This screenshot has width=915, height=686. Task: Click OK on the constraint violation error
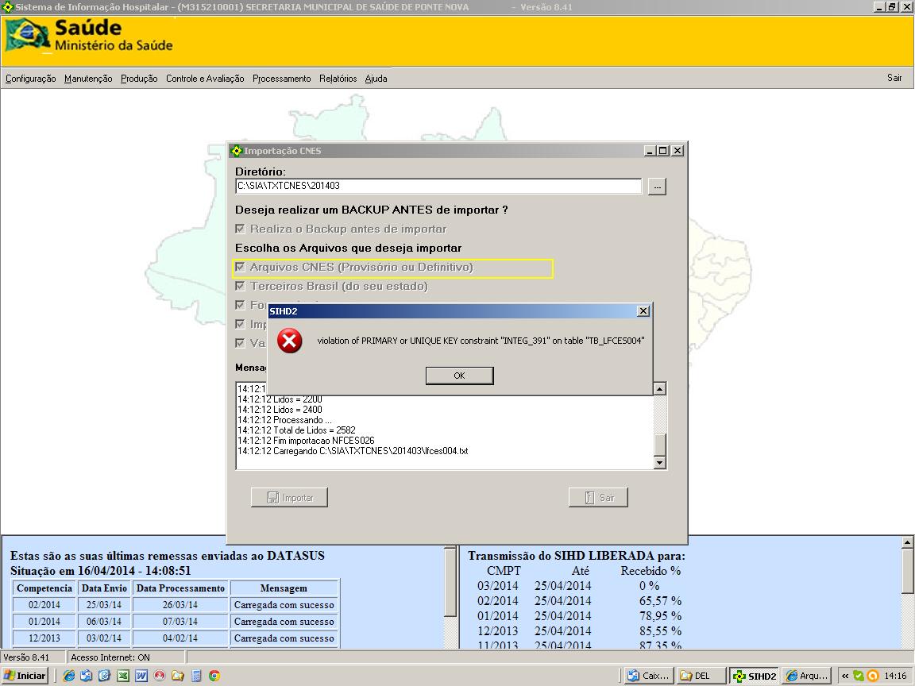[x=459, y=376]
